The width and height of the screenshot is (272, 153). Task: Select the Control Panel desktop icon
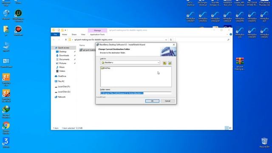coord(6,63)
